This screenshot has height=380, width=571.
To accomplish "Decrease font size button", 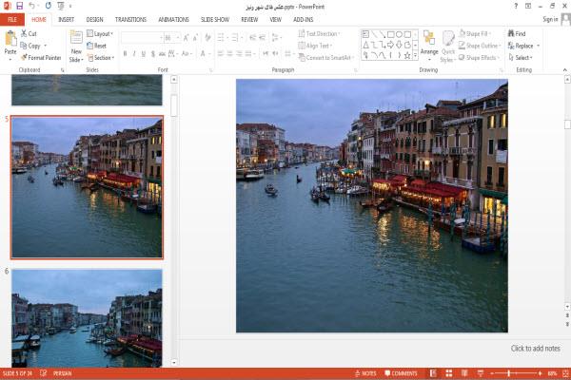I will [x=195, y=37].
